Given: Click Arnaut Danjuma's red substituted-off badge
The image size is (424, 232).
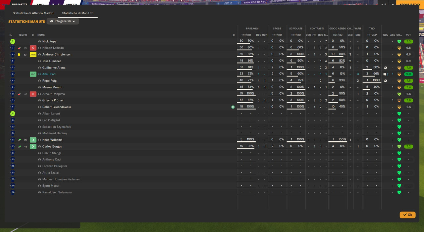Looking at the screenshot, I should click(x=33, y=94).
